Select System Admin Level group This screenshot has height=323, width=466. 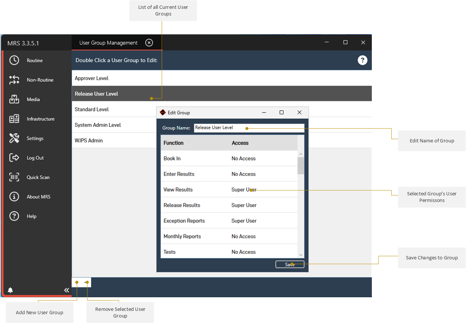coord(98,125)
